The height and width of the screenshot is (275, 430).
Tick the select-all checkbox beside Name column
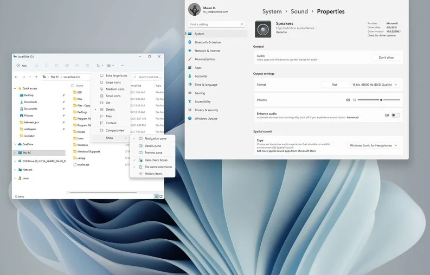coord(73,86)
